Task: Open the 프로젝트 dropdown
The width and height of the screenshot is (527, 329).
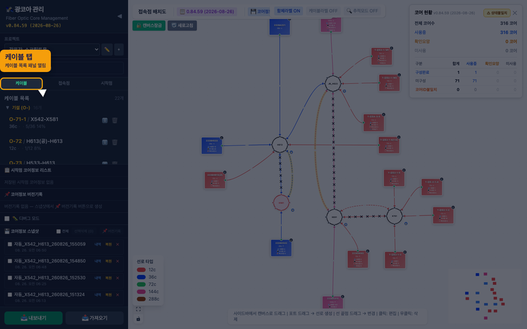Action: [52, 50]
